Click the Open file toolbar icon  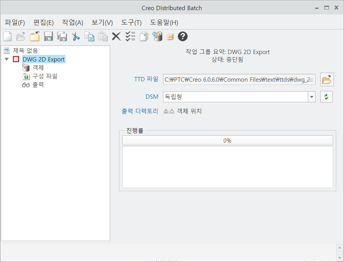(x=21, y=37)
